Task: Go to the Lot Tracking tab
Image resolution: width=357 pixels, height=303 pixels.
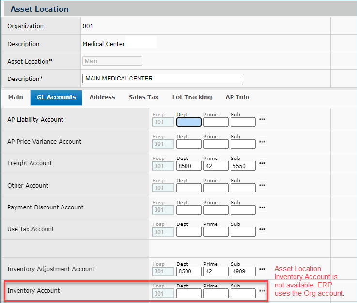Action: click(x=192, y=97)
